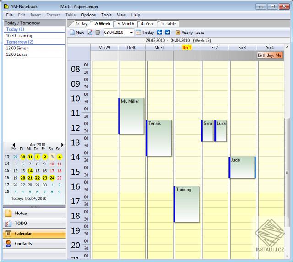Select April 20 in mini calendar
293x262 pixels.
(22, 178)
